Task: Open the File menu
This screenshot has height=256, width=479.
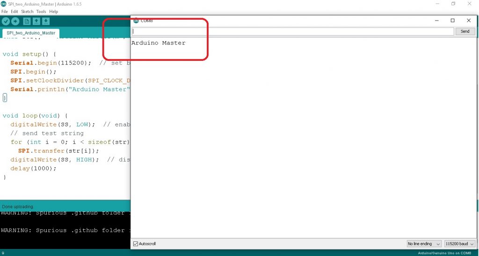Action: 5,12
